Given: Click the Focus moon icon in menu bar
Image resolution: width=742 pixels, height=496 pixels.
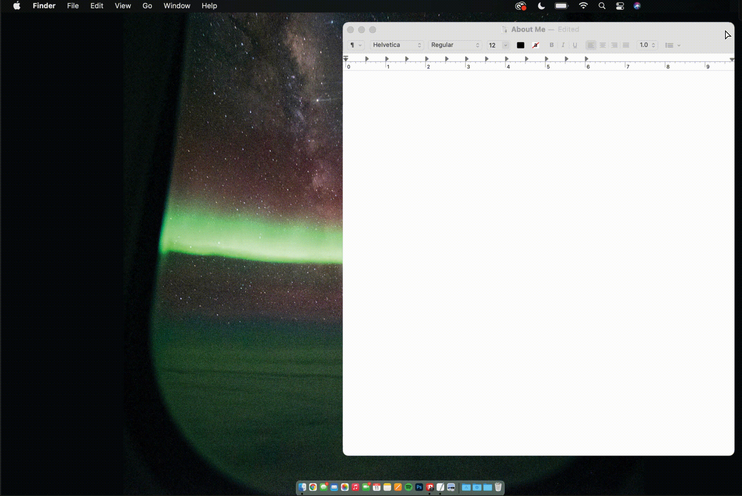Looking at the screenshot, I should click(541, 6).
